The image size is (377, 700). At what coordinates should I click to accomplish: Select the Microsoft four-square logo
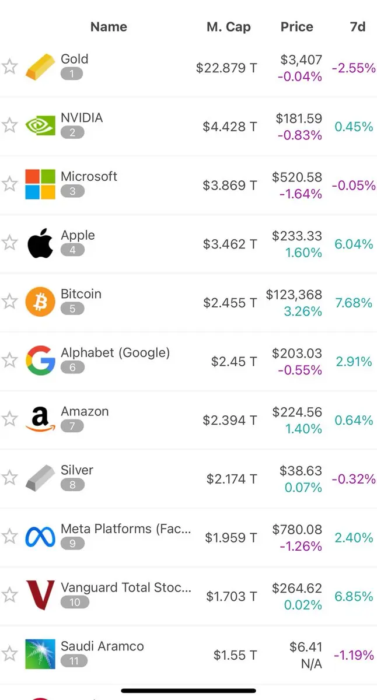(x=40, y=184)
